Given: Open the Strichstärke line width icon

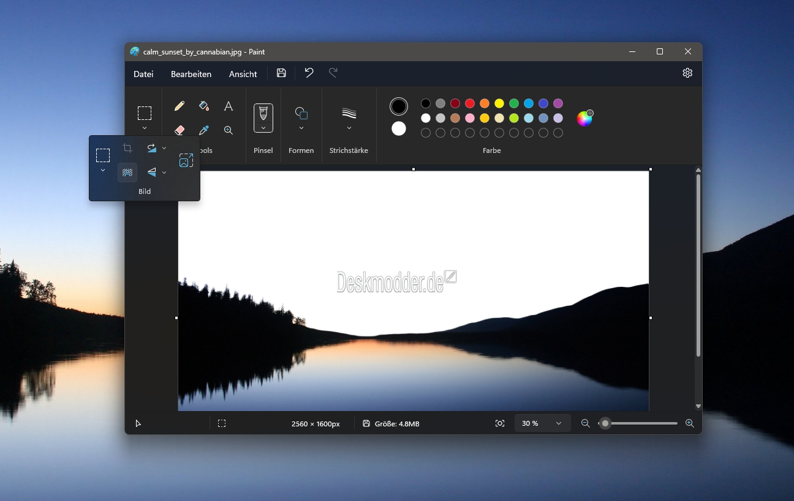Looking at the screenshot, I should point(349,113).
